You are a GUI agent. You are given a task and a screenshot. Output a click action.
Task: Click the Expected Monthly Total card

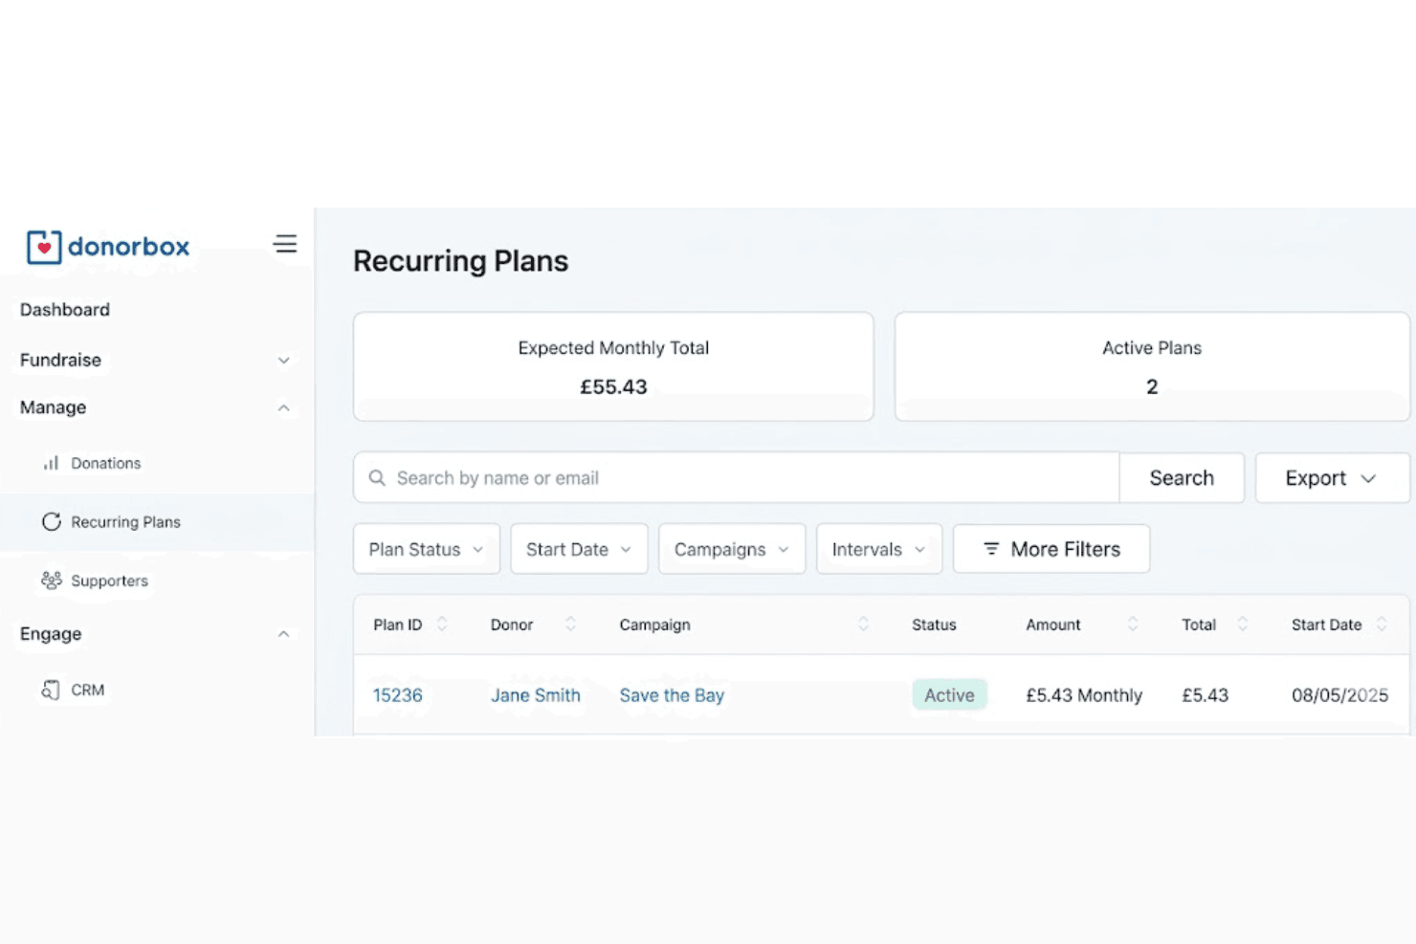click(x=613, y=366)
